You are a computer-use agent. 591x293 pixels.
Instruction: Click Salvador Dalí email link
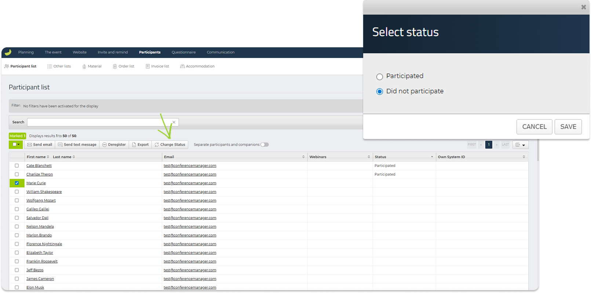(x=190, y=218)
